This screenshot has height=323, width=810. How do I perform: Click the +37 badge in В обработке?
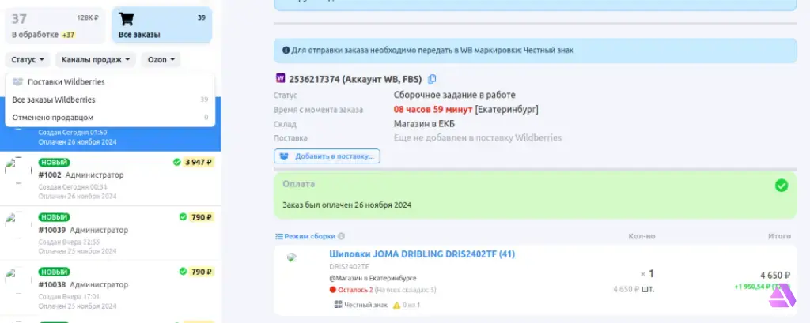click(x=68, y=35)
